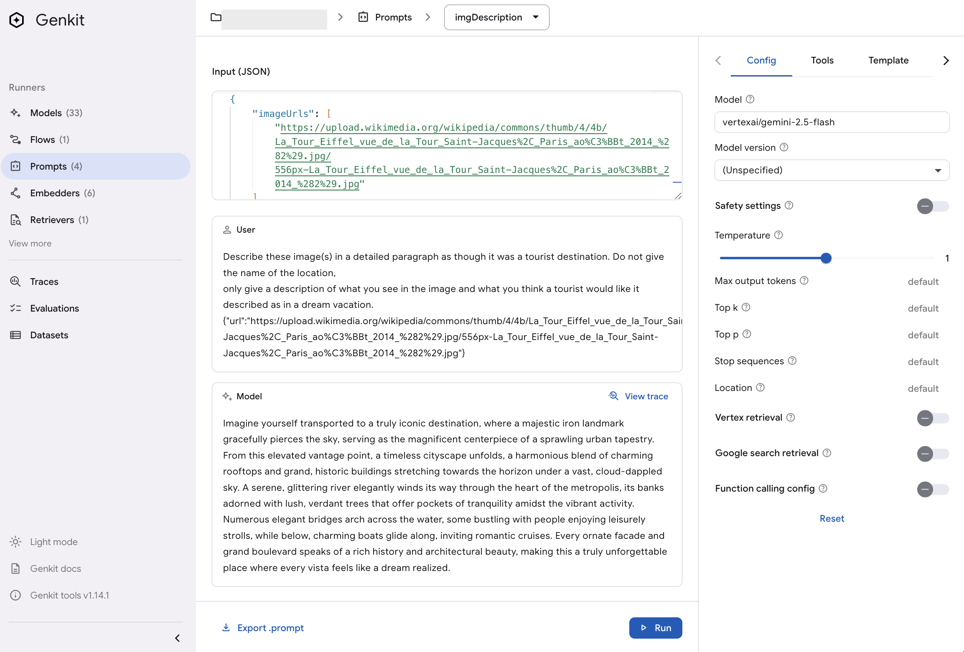Click the Light mode sun icon
The height and width of the screenshot is (652, 964).
click(15, 542)
